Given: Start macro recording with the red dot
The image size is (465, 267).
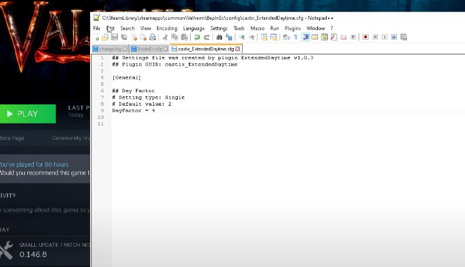Looking at the screenshot, I should pos(366,37).
